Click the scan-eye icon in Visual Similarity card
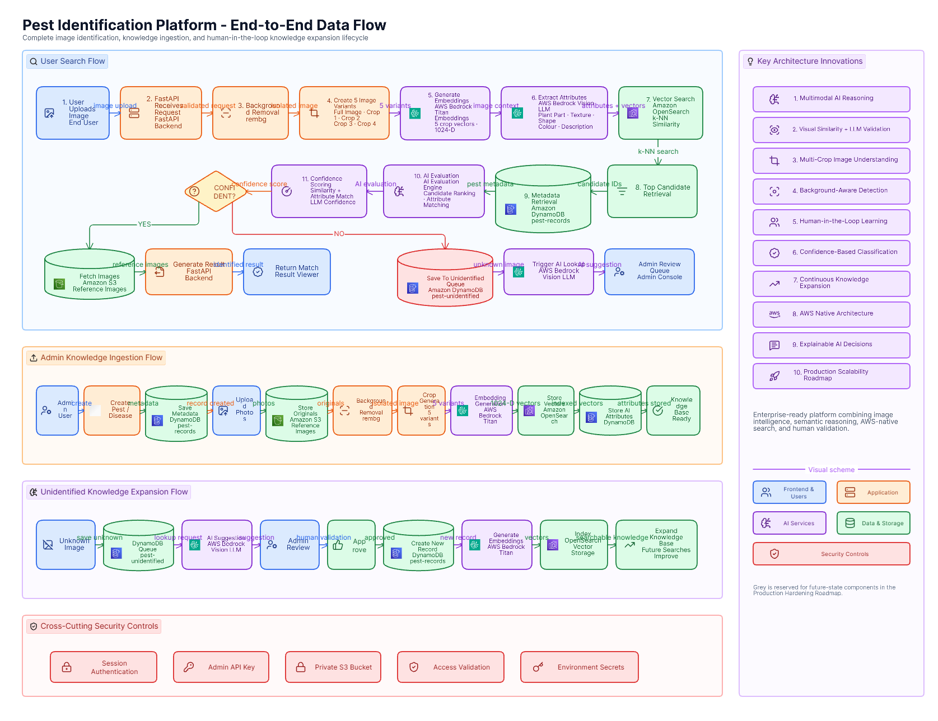 [x=774, y=130]
